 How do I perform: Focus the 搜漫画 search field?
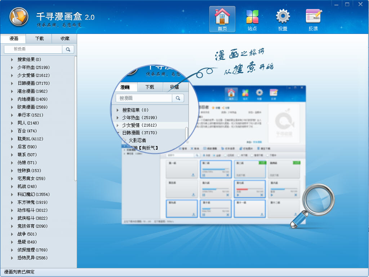pos(34,49)
